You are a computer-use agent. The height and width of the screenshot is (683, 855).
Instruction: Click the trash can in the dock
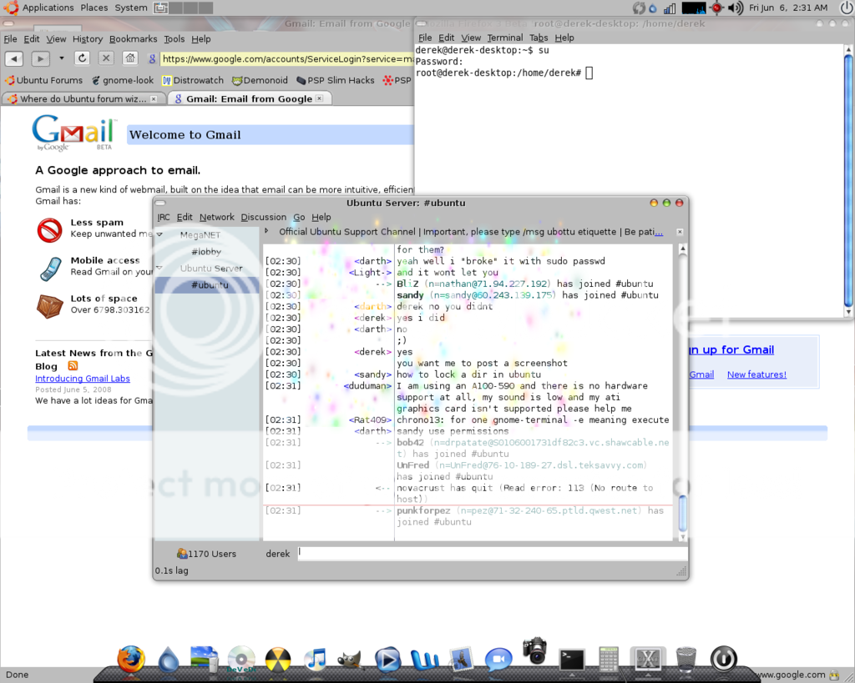686,660
